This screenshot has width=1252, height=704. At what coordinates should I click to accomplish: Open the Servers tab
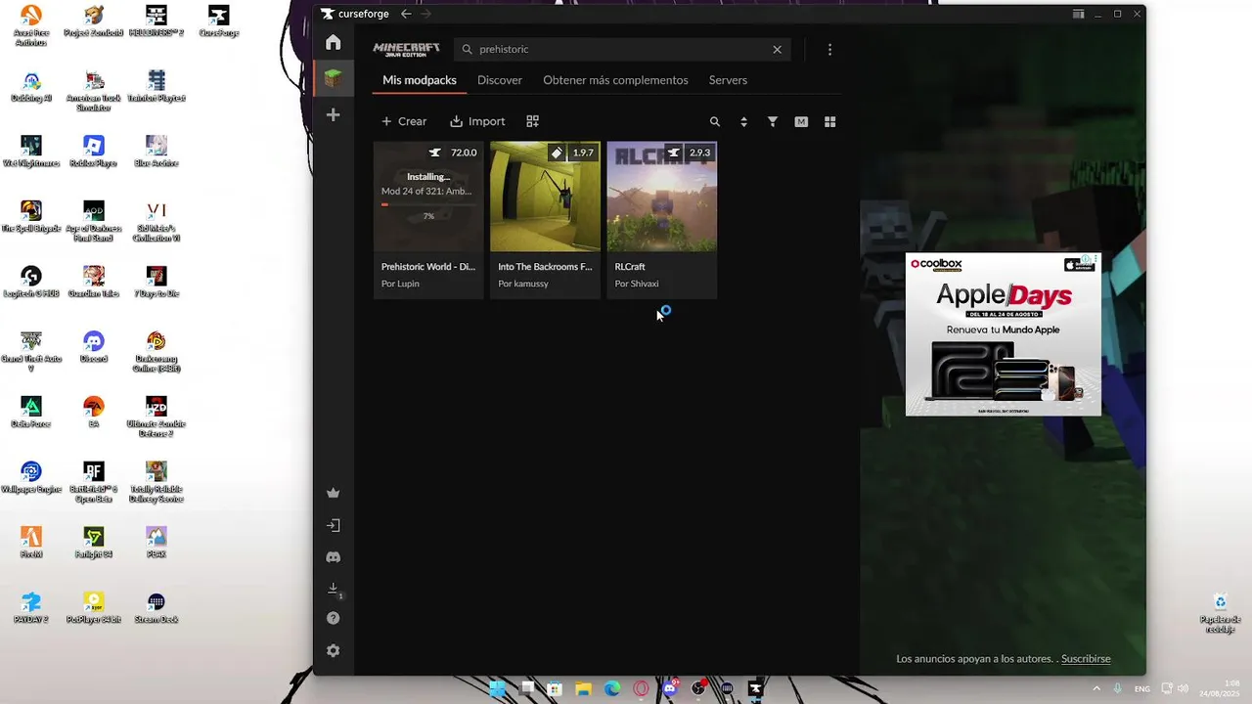click(728, 80)
